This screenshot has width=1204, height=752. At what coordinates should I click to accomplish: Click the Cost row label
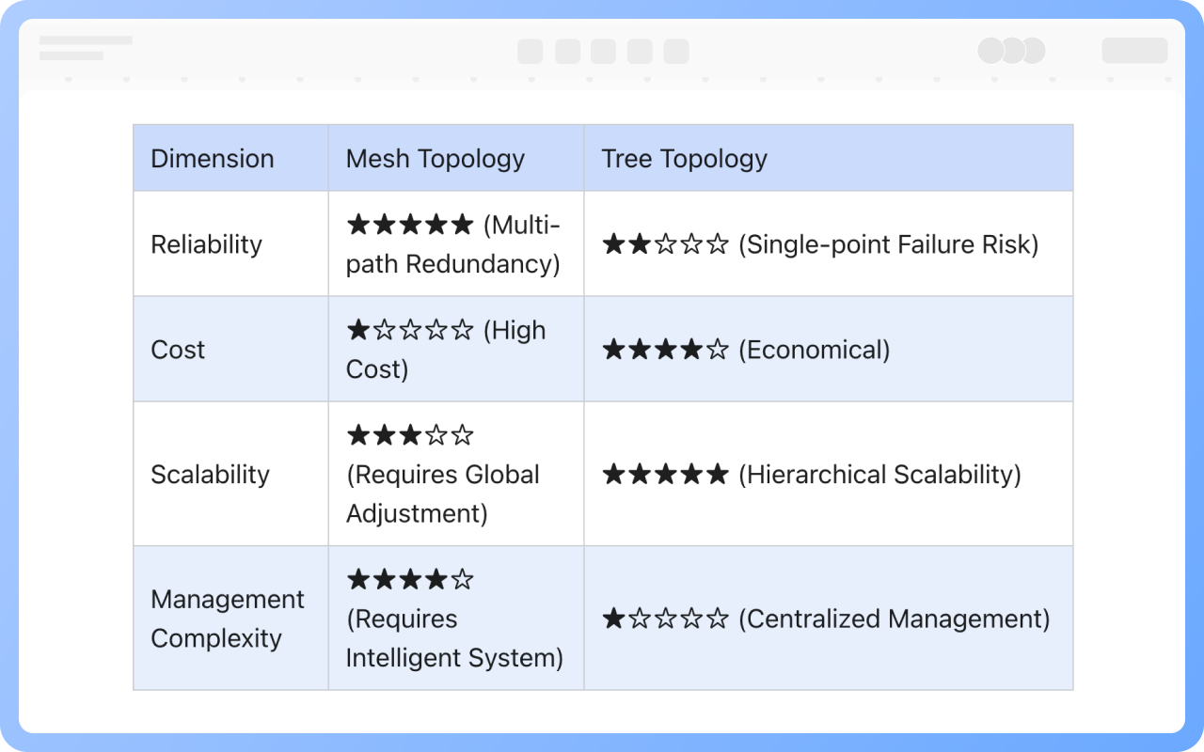point(178,350)
